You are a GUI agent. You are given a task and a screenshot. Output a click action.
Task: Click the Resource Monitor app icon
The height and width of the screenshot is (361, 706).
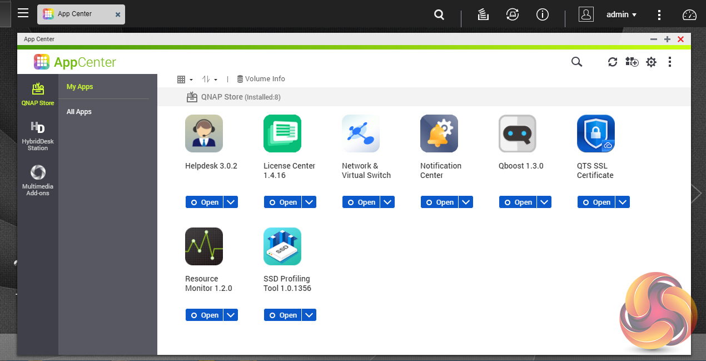(204, 246)
